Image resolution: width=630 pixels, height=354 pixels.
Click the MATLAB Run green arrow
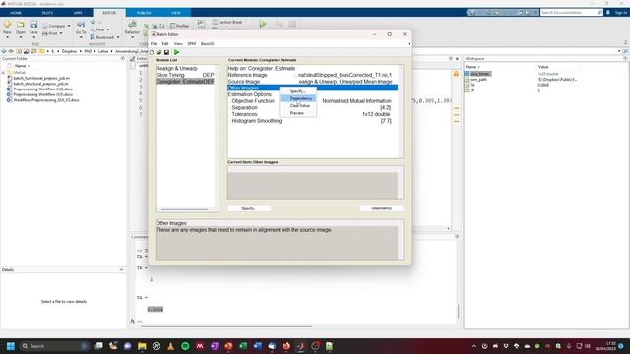click(x=263, y=24)
